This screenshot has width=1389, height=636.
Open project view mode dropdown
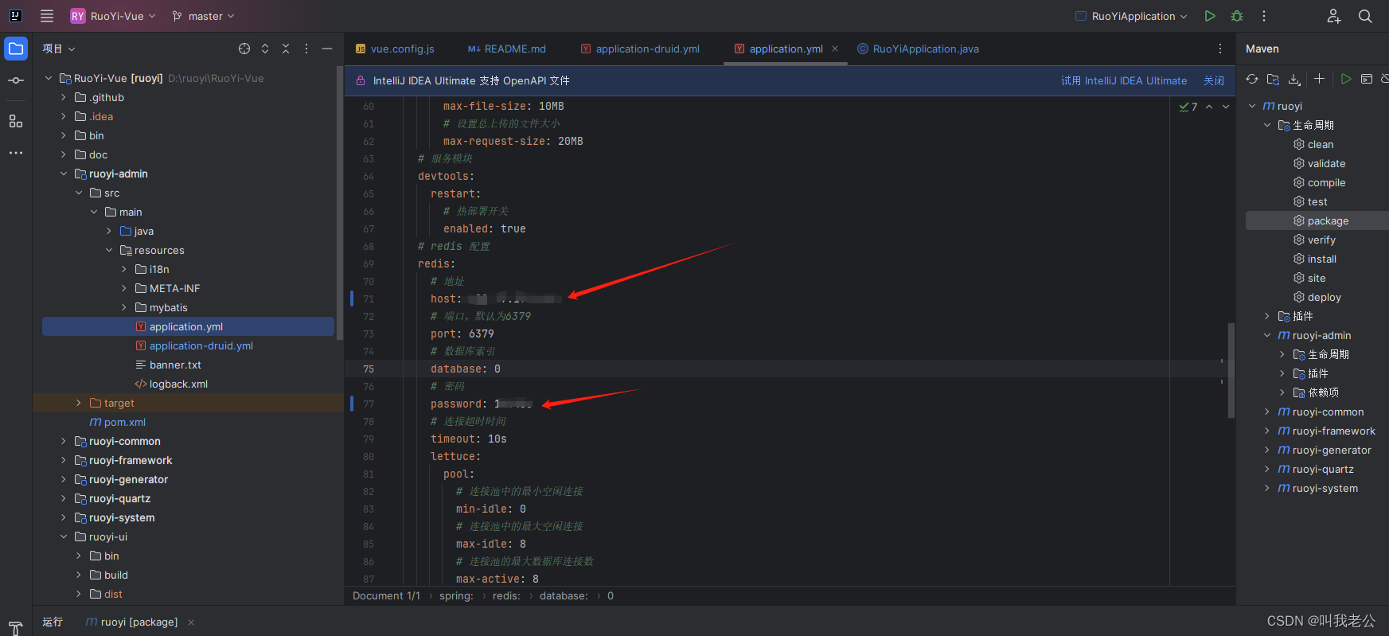tap(59, 49)
